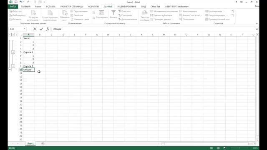Click the hide detail icon in Структура group

click(x=233, y=15)
